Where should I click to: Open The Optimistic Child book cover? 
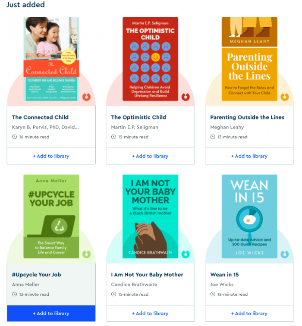(x=150, y=59)
